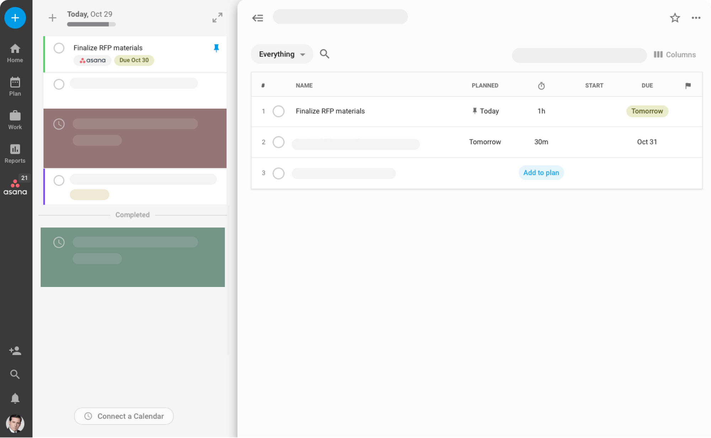Viewport: 711px width, 438px height.
Task: Click the Add to plan button
Action: (x=541, y=173)
